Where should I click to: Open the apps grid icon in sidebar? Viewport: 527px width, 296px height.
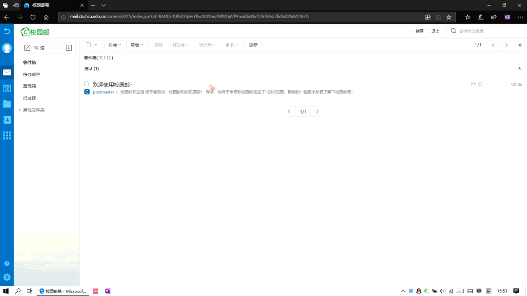click(7, 135)
